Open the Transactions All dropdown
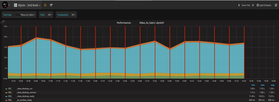Viewport: 279px width, 102px height. click(x=74, y=15)
